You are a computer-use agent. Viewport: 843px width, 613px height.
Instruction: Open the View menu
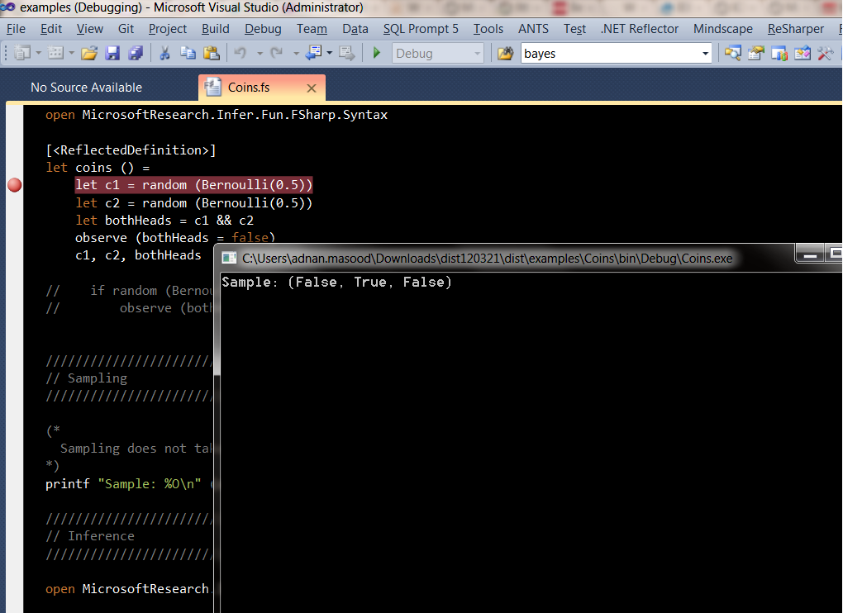[x=90, y=28]
